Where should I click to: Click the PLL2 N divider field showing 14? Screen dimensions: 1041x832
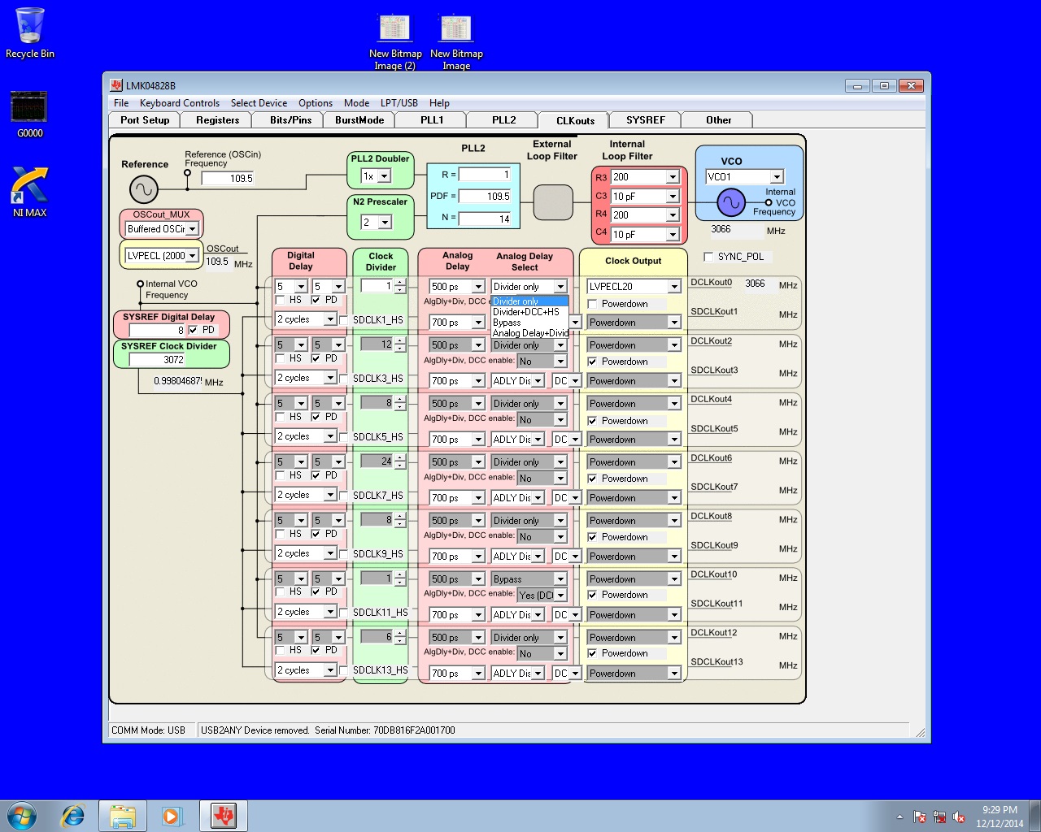(485, 219)
